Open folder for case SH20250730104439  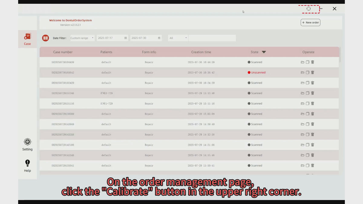point(302,62)
